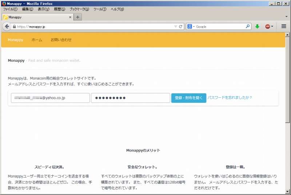Reload the page with the refresh icon
This screenshot has width=291, height=195.
pyautogui.click(x=180, y=27)
